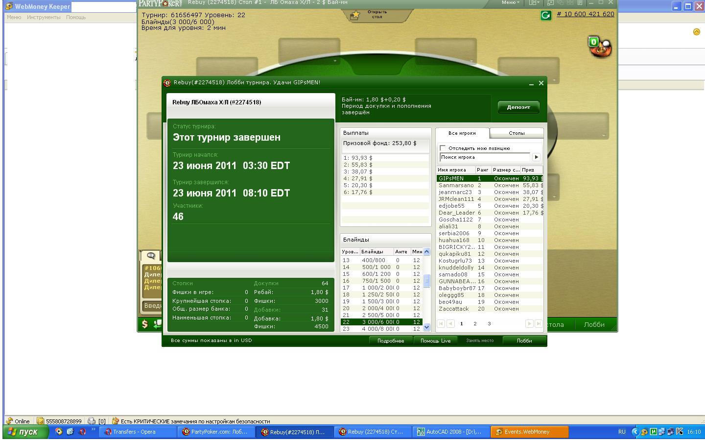
Task: Open hand history link #10 600 421 620
Action: 585,14
